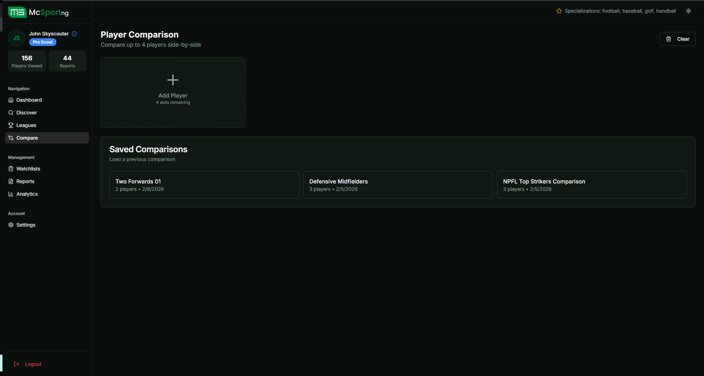The width and height of the screenshot is (704, 376).
Task: Click the Pro Scout badge
Action: point(43,42)
